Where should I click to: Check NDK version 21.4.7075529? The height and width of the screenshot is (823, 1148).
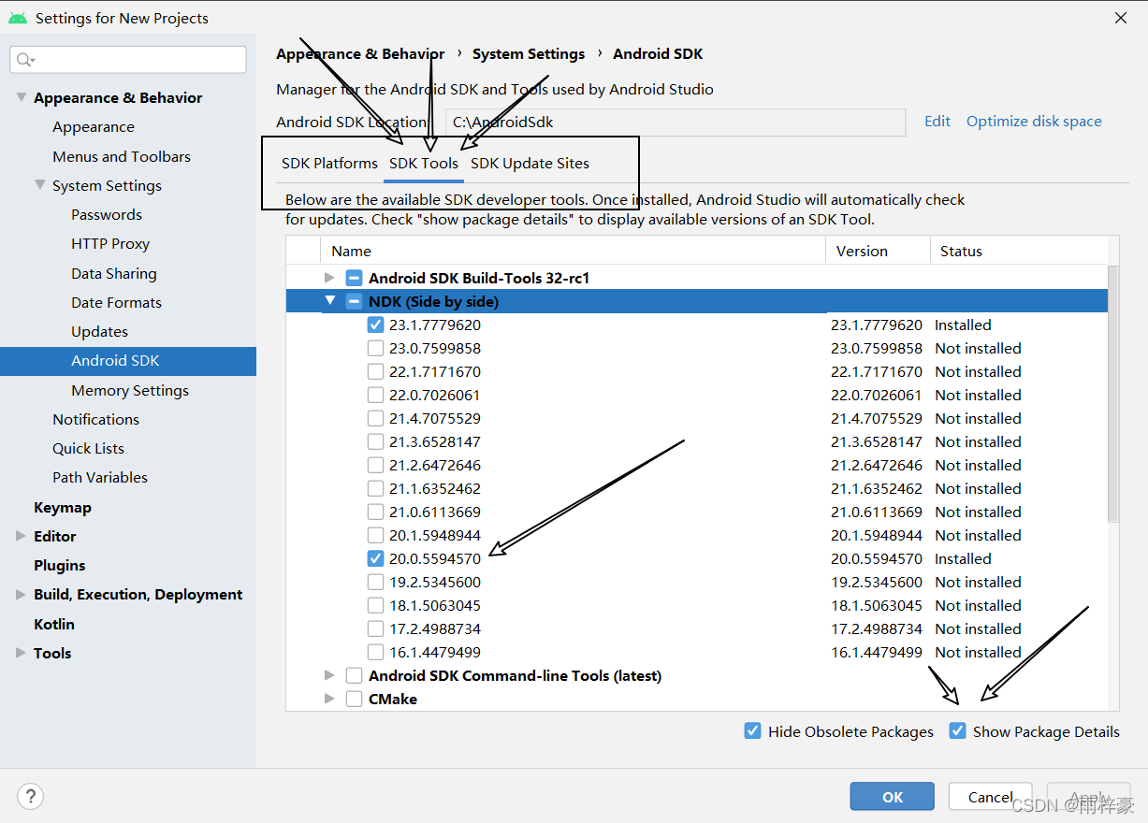click(x=376, y=418)
